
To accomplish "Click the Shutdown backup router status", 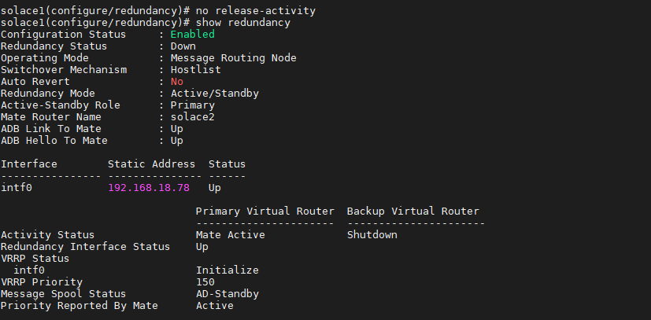I will click(372, 235).
